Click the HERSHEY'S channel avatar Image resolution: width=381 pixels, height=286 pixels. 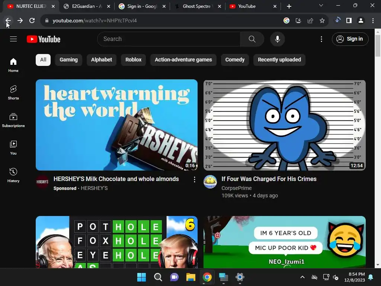point(42,182)
